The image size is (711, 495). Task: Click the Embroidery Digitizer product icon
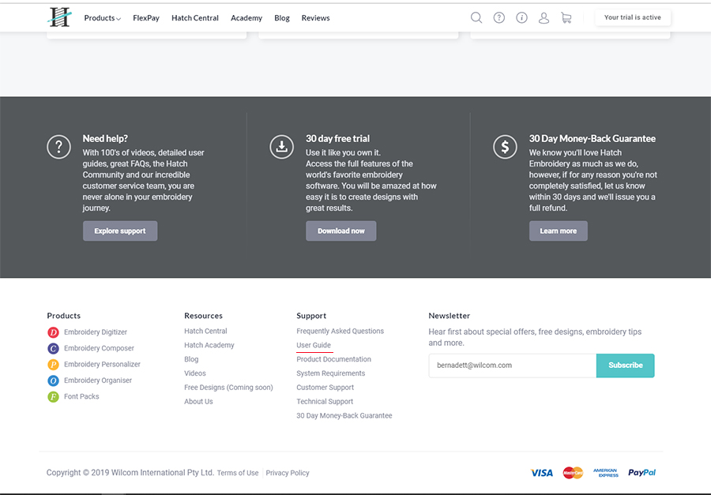(x=55, y=332)
